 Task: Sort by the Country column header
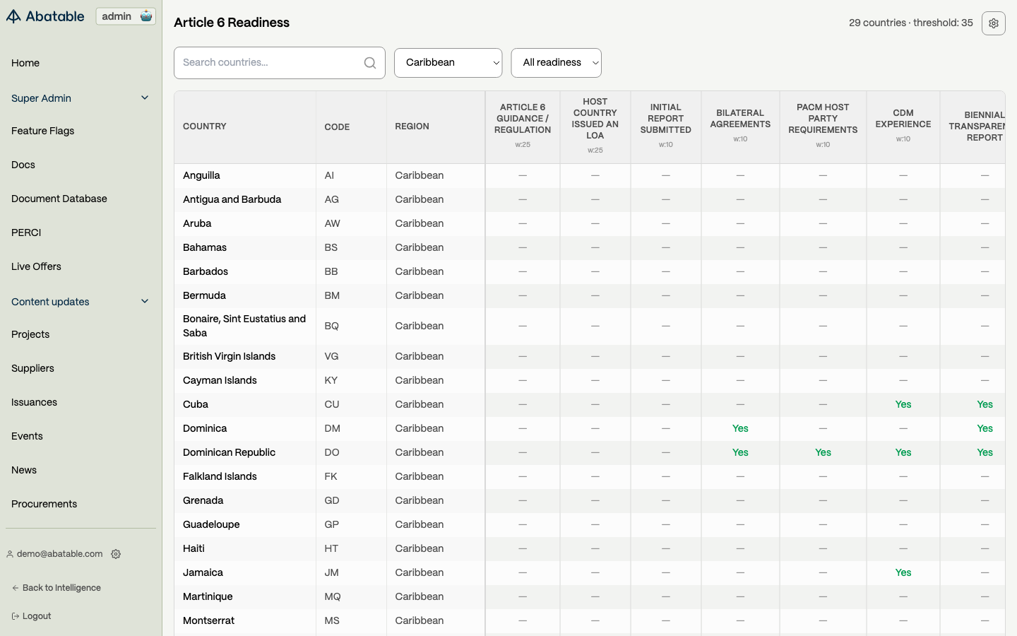tap(205, 126)
